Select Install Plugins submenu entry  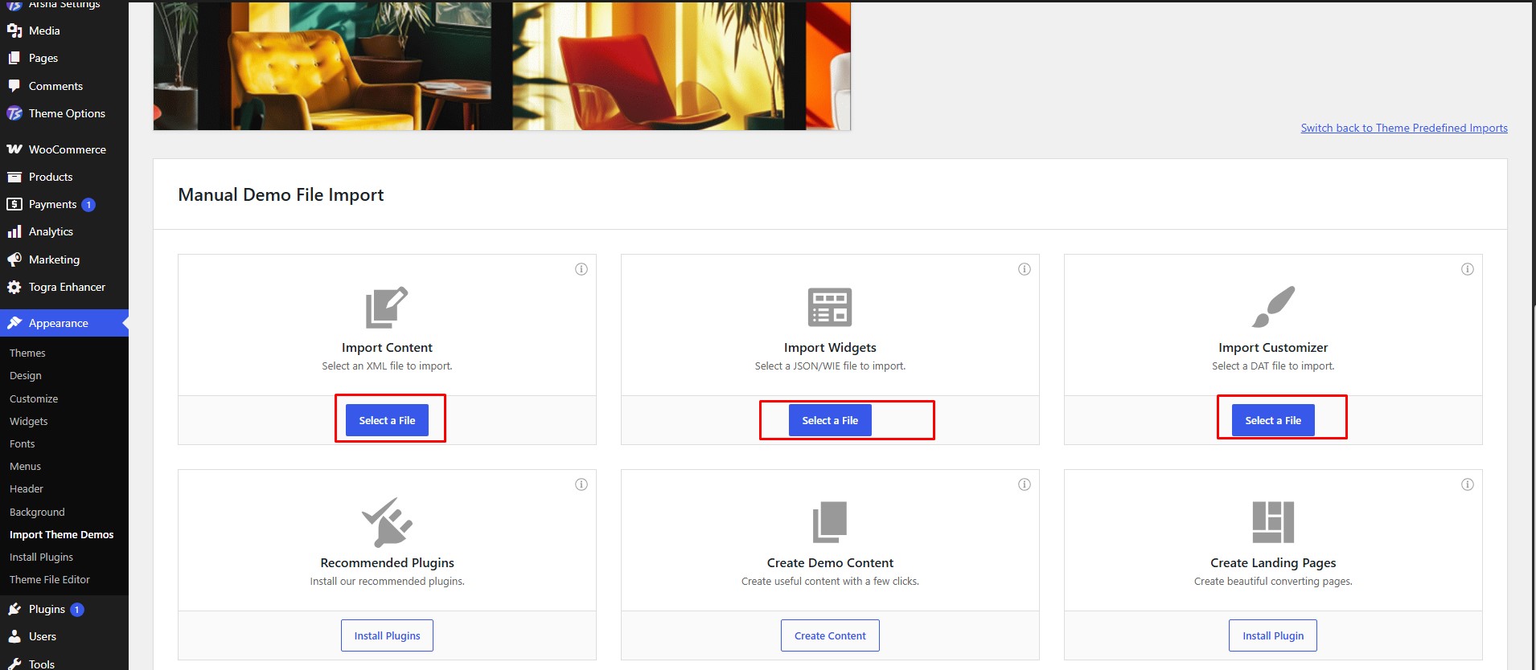[41, 557]
